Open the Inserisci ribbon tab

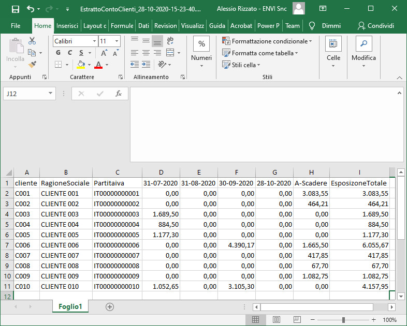click(x=67, y=26)
